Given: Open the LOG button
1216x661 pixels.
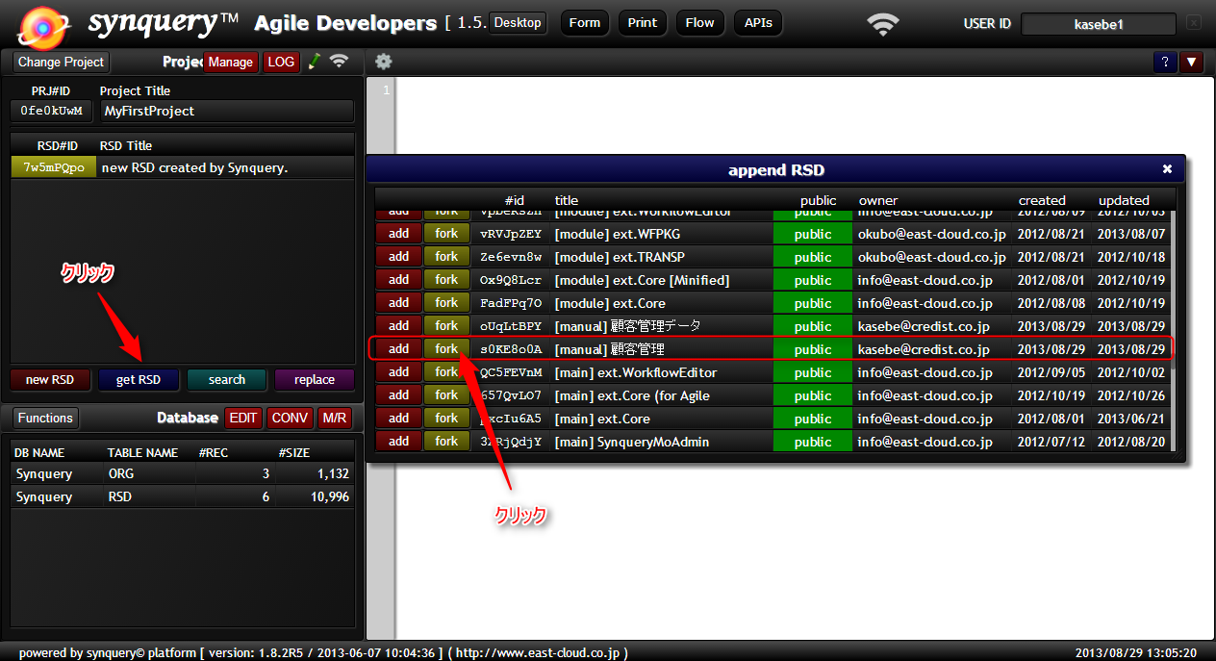Looking at the screenshot, I should coord(281,63).
